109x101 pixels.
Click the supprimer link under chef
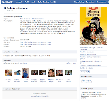pyautogui.click(x=88, y=82)
